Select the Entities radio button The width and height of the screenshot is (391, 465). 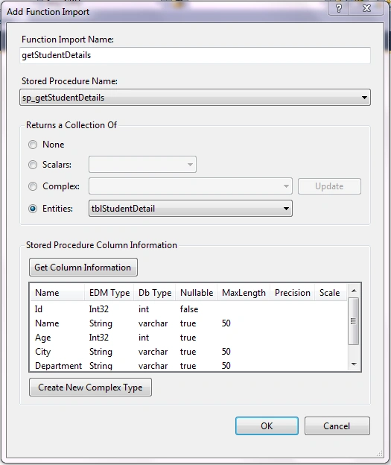[x=33, y=209]
